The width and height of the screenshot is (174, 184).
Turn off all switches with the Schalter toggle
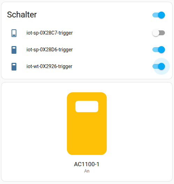coord(159,15)
